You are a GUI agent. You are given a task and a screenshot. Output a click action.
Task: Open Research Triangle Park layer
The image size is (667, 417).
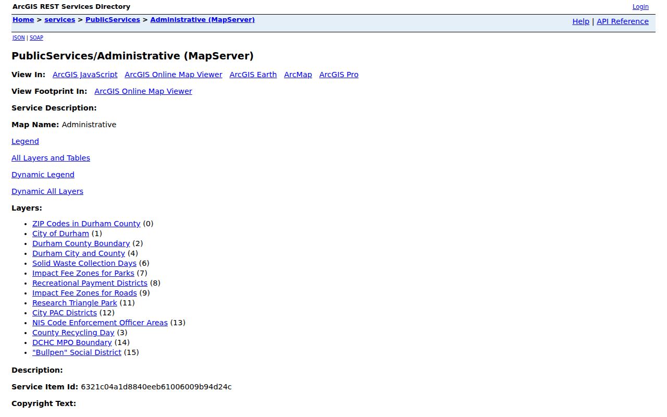(x=75, y=303)
